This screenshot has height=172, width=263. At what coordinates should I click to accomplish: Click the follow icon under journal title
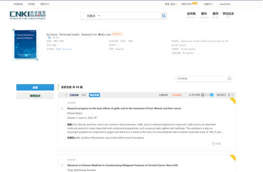point(49,37)
